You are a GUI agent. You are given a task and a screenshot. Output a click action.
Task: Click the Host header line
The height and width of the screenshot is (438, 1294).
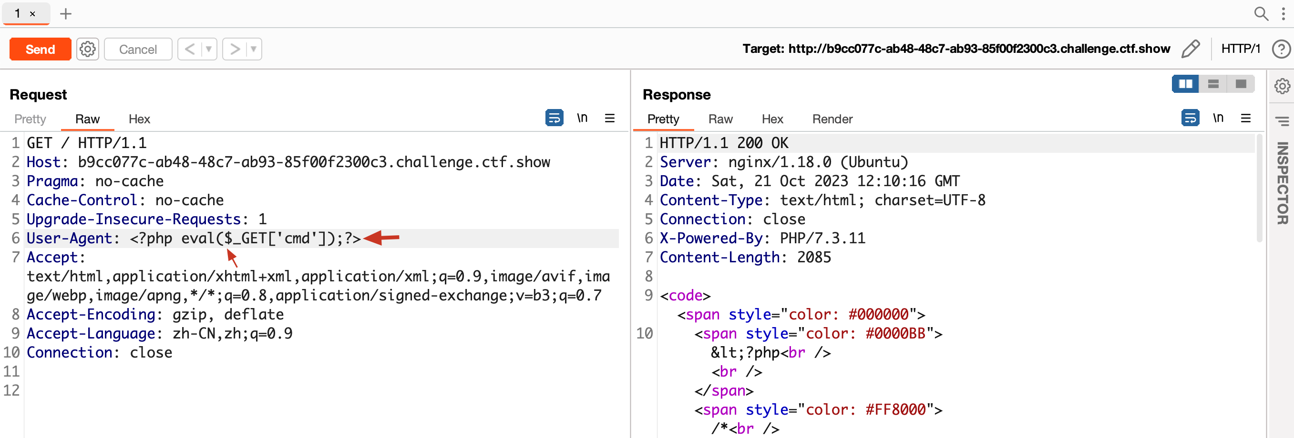[288, 162]
